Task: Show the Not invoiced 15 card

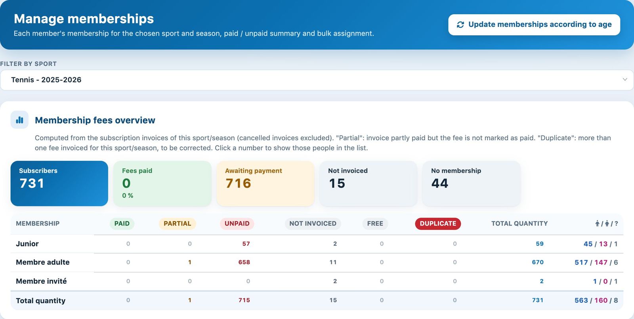Action: pos(369,183)
